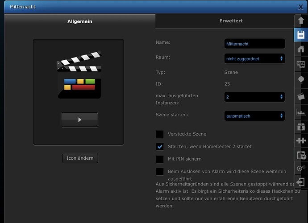This screenshot has height=223, width=308.
Task: Open the max. ausgeführten Instanzen dropdown
Action: click(x=254, y=97)
